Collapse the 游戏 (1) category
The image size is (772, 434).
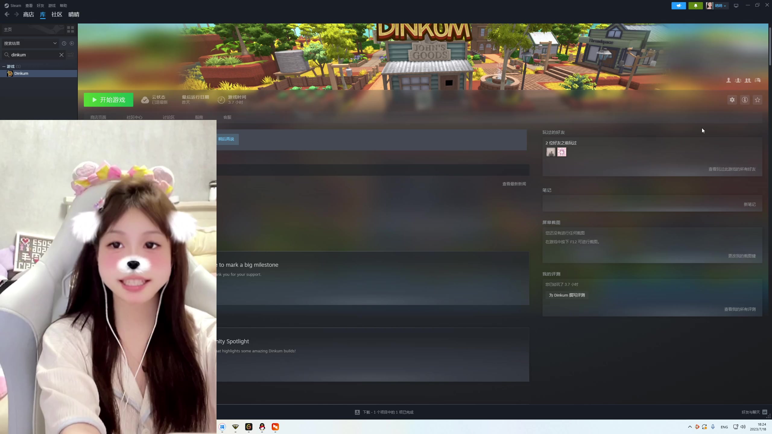[x=4, y=66]
